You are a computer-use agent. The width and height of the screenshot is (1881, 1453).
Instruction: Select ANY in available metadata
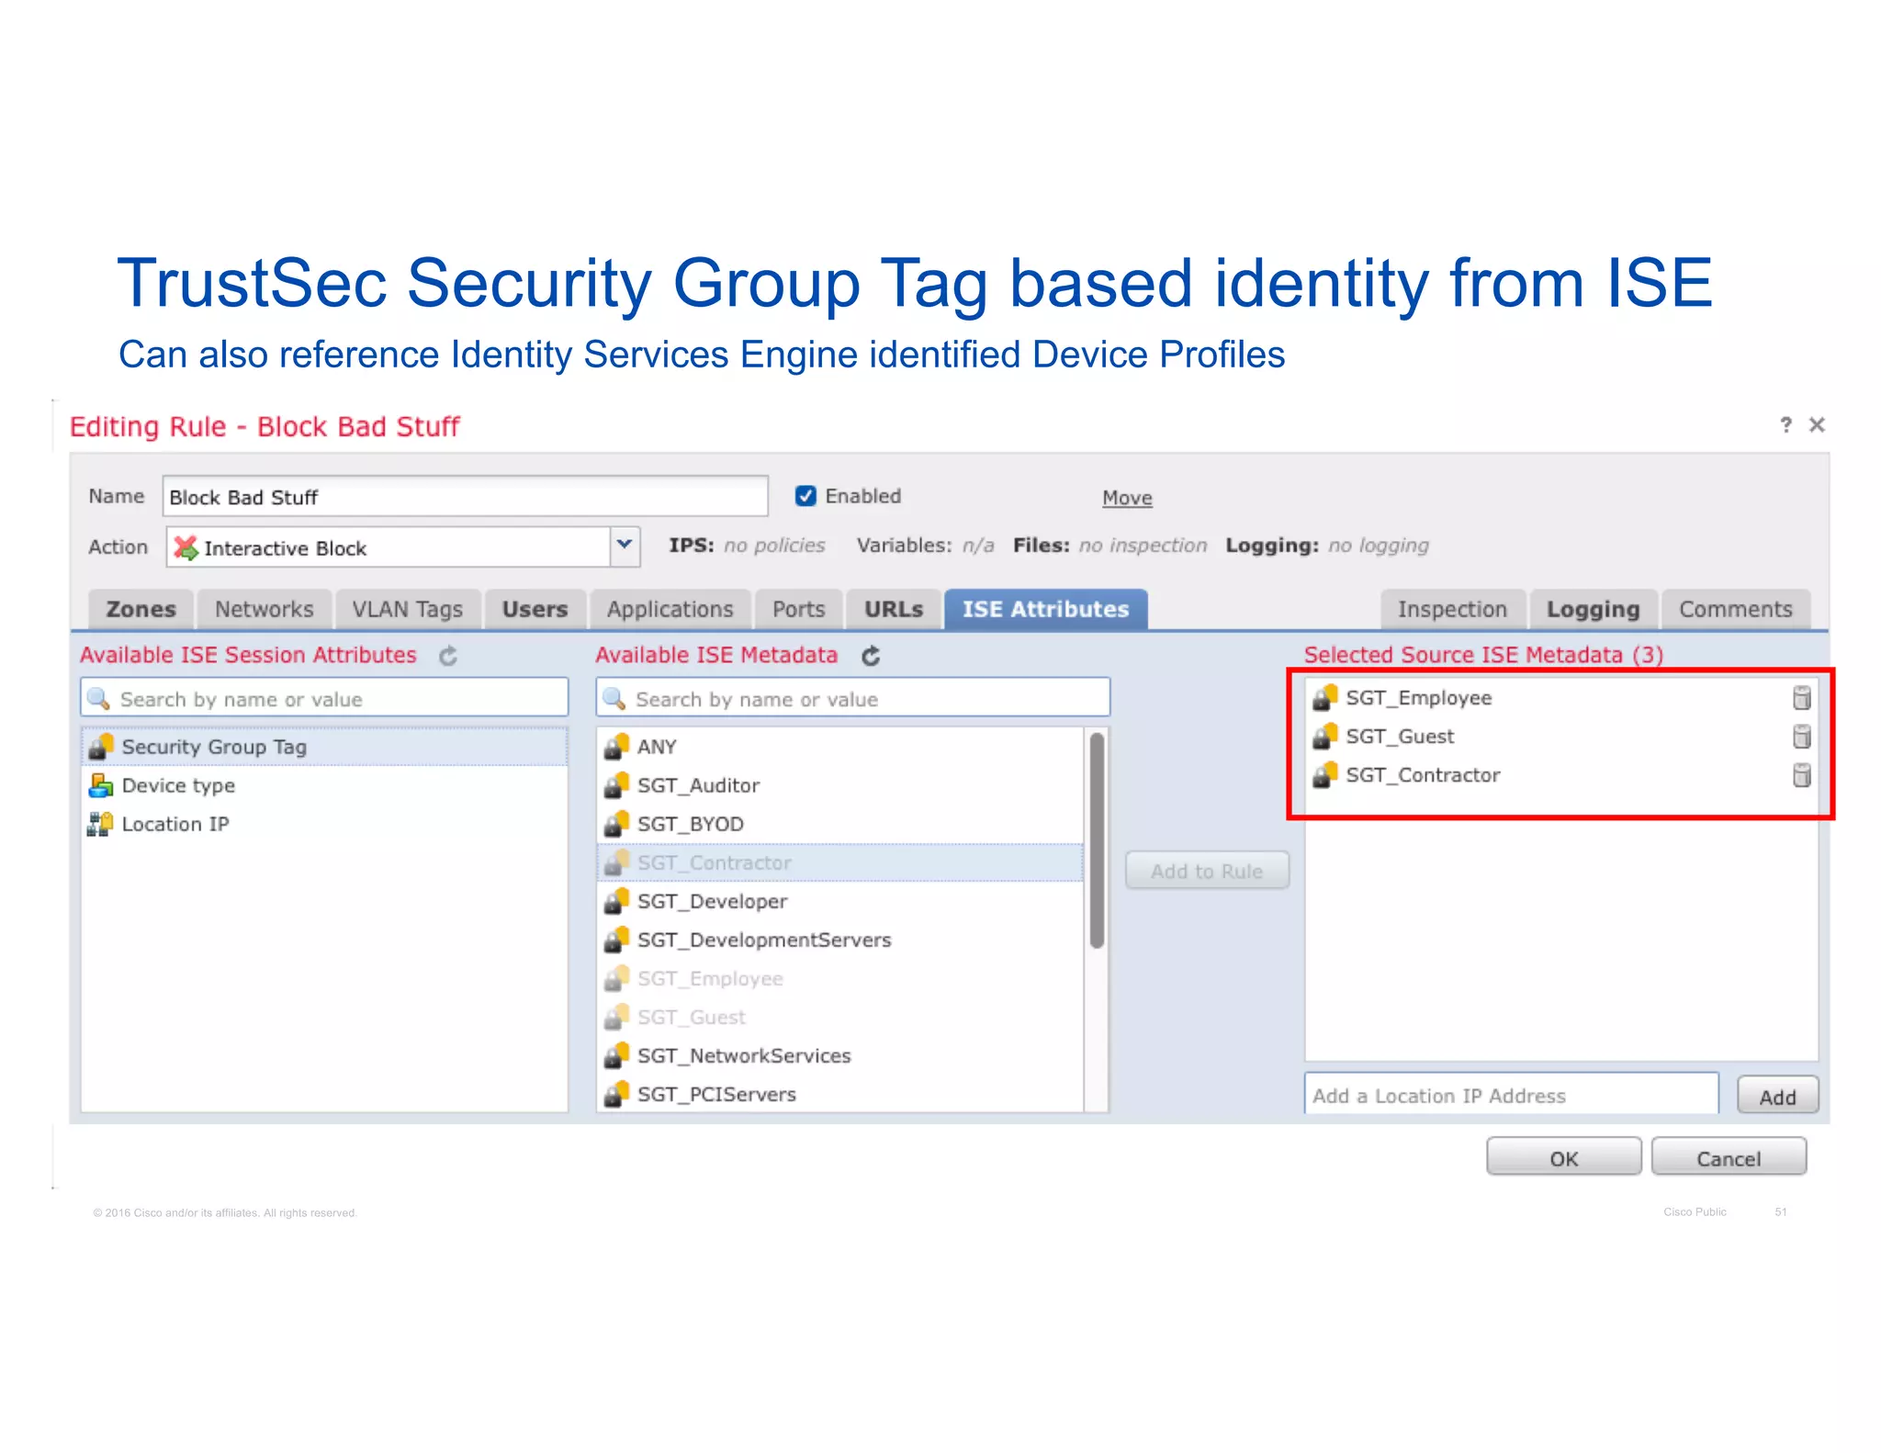pos(840,747)
